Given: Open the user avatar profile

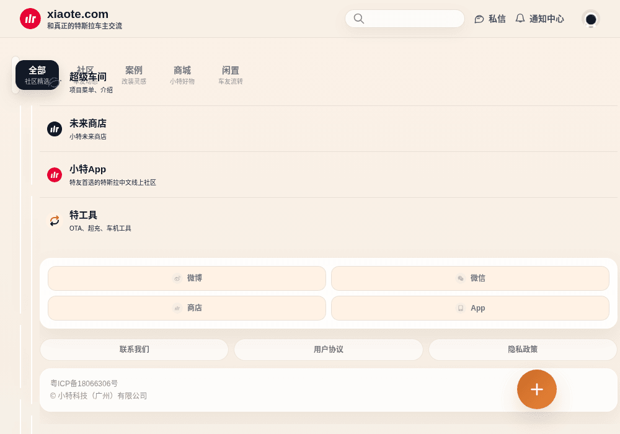Looking at the screenshot, I should click(x=591, y=19).
